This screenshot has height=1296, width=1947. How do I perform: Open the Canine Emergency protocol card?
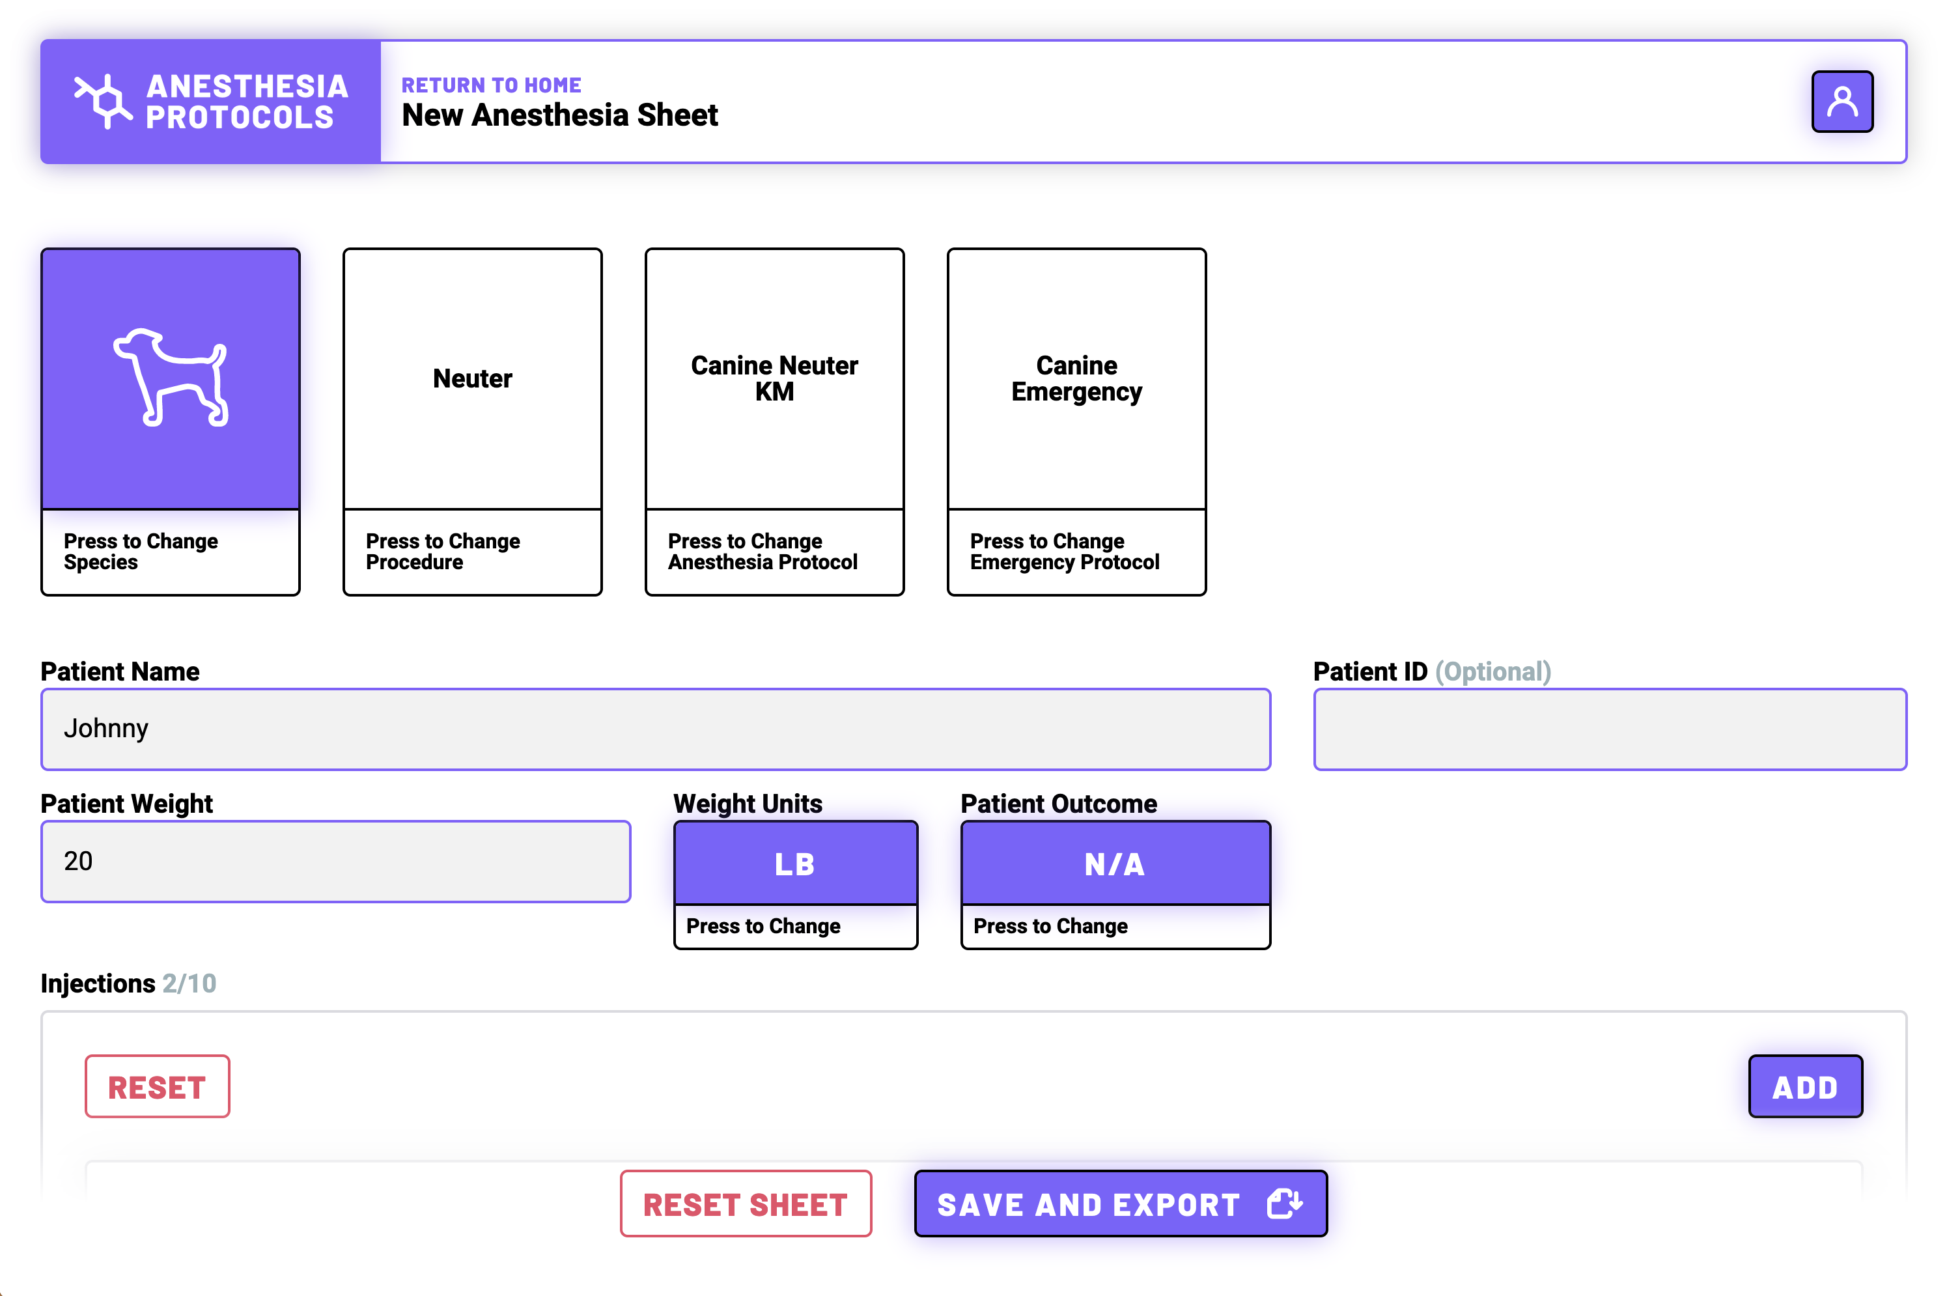1076,378
